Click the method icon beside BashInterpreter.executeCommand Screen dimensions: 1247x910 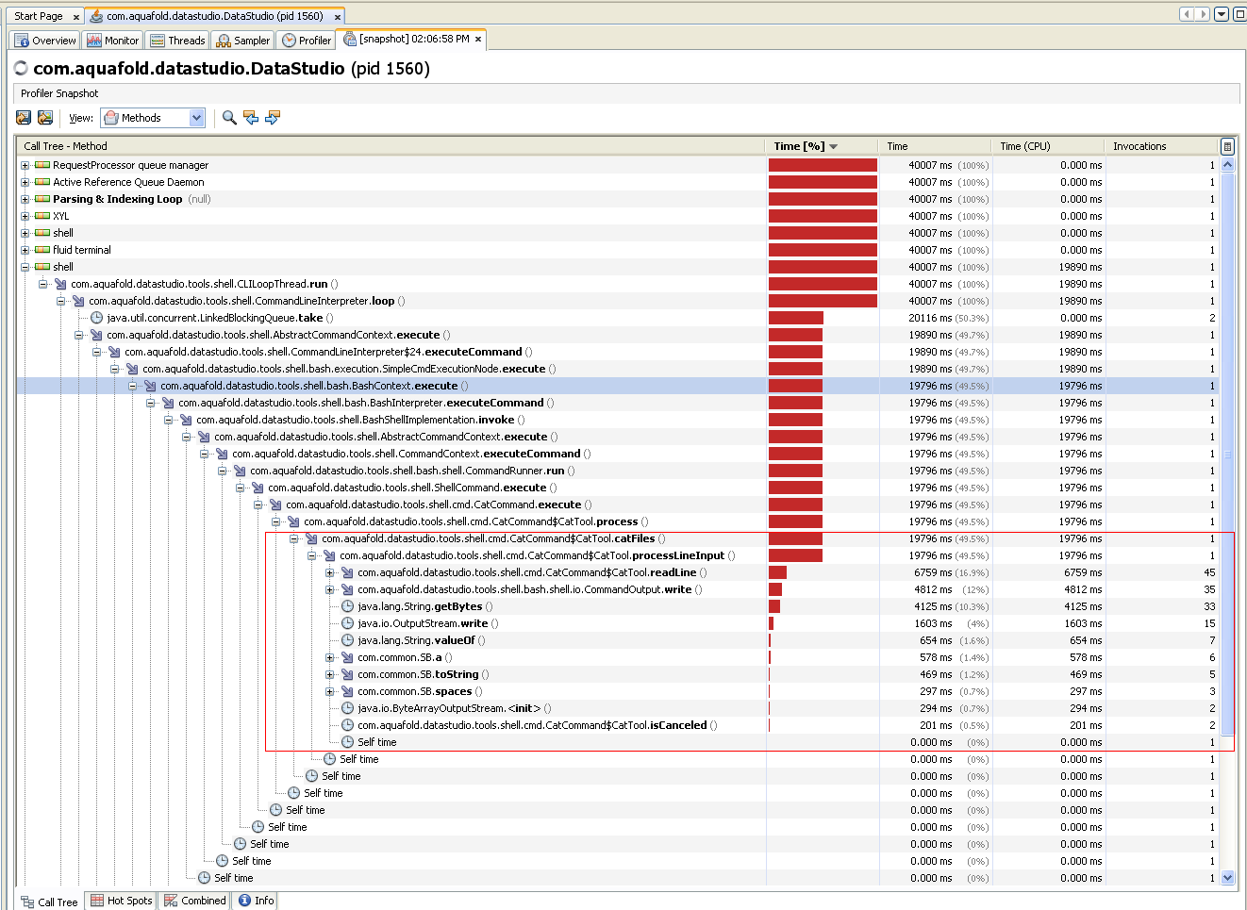click(x=168, y=403)
